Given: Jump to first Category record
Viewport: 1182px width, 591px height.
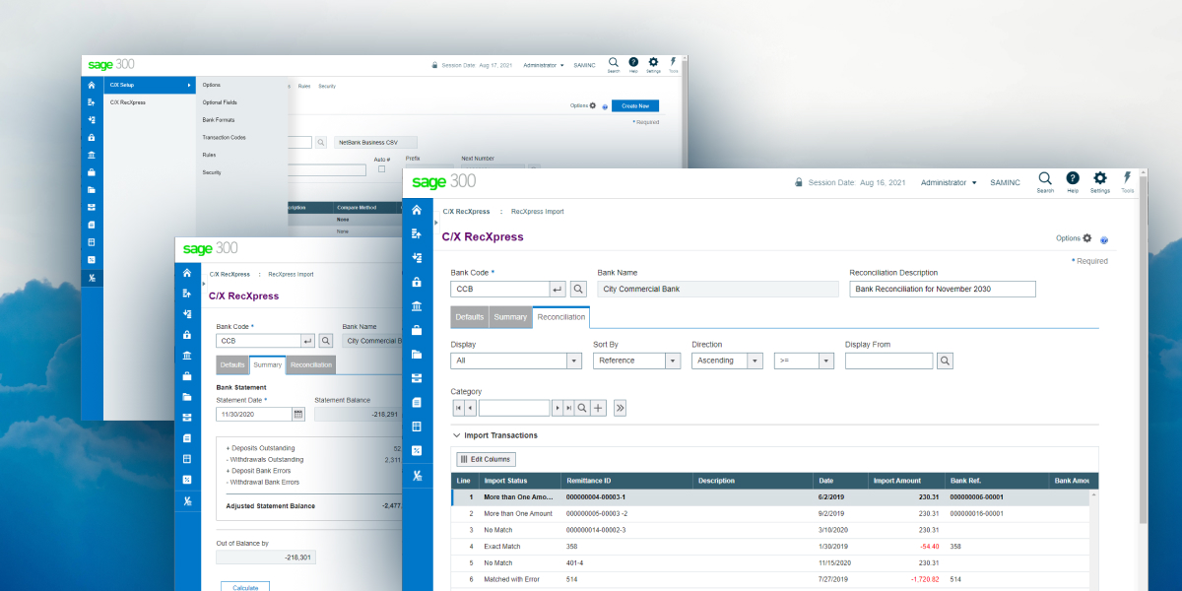Looking at the screenshot, I should pos(458,408).
